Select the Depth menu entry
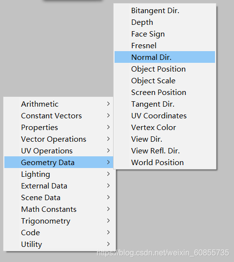This screenshot has width=234, height=262. coord(165,22)
